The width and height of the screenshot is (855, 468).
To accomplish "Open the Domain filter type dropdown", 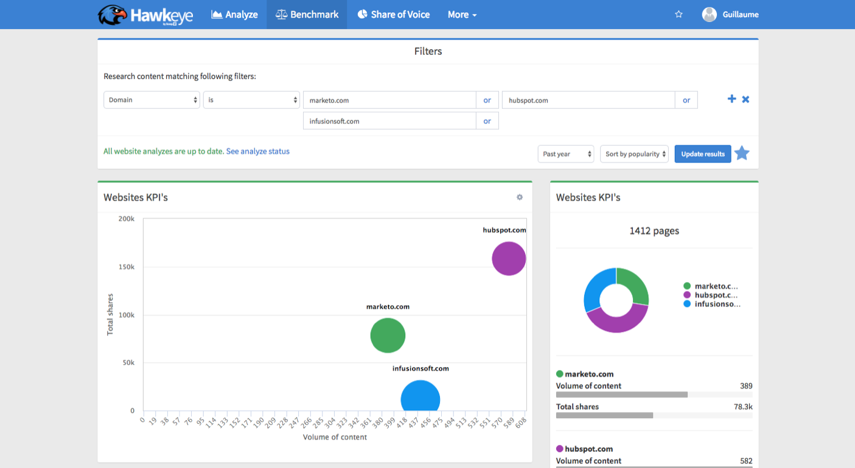I will 152,100.
